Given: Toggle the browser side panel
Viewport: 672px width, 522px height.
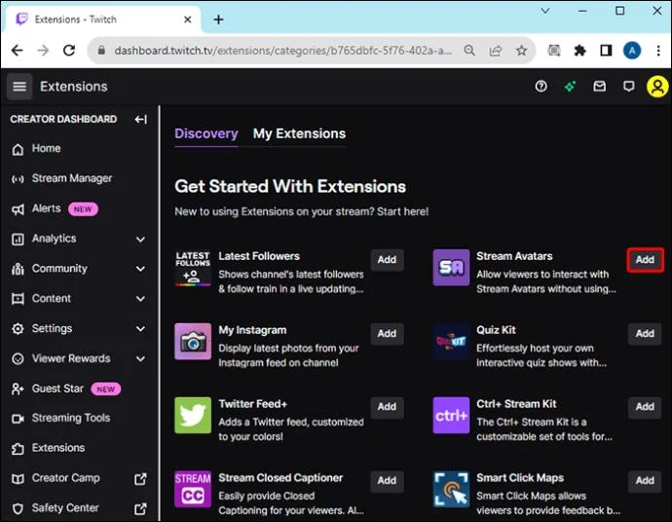Looking at the screenshot, I should 606,51.
